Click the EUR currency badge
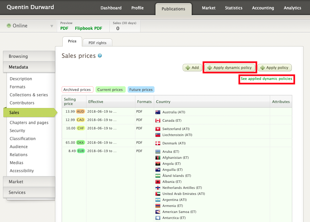This screenshot has height=222, width=310. (80, 151)
